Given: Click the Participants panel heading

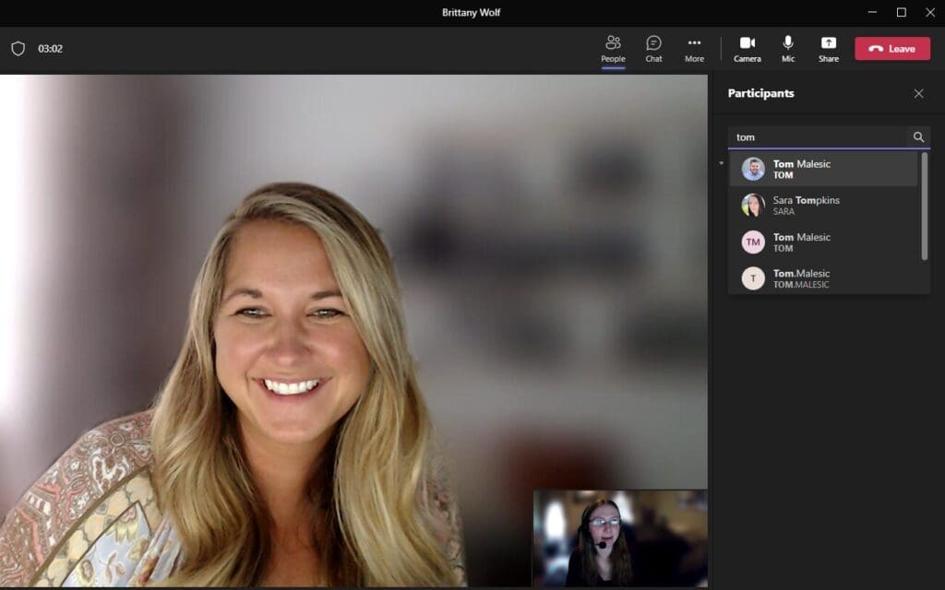Looking at the screenshot, I should pos(760,93).
